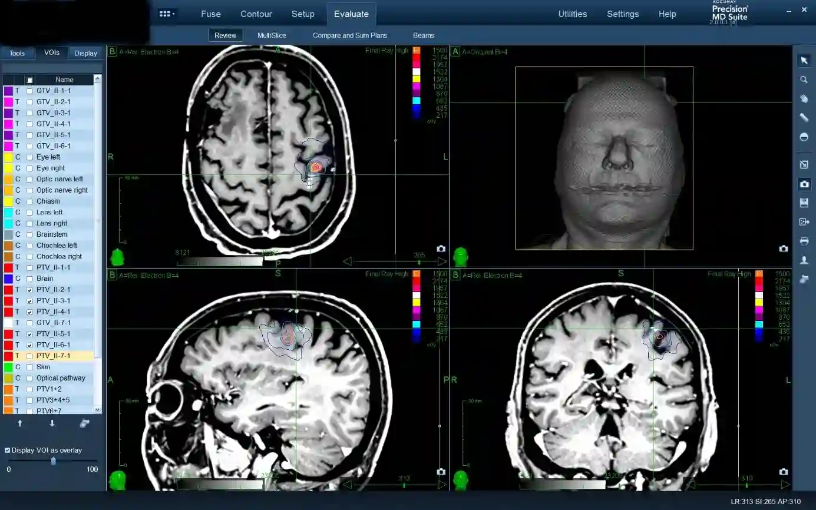Step the axial slice forward with the right arrow

tap(441, 261)
